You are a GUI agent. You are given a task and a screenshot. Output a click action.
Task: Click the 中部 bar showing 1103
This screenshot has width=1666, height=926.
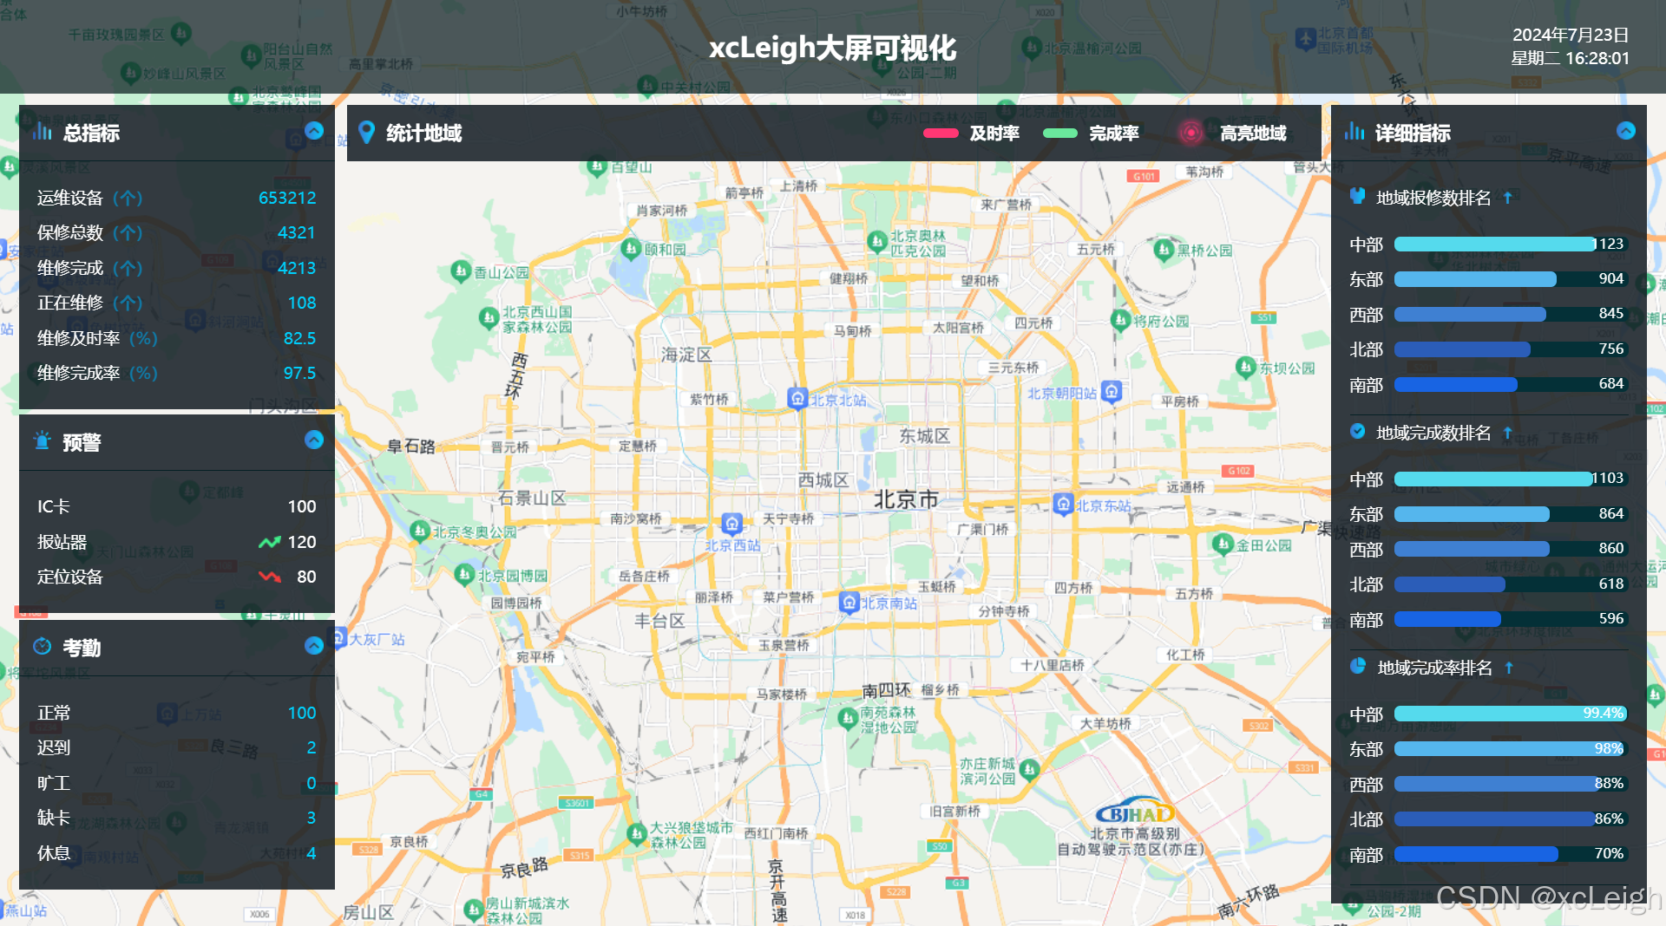pos(1511,479)
